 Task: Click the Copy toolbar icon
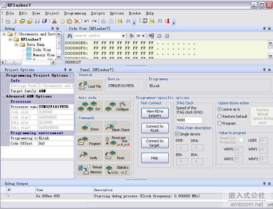point(62,21)
